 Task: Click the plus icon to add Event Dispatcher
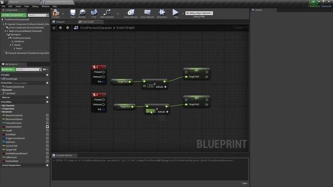point(47,165)
